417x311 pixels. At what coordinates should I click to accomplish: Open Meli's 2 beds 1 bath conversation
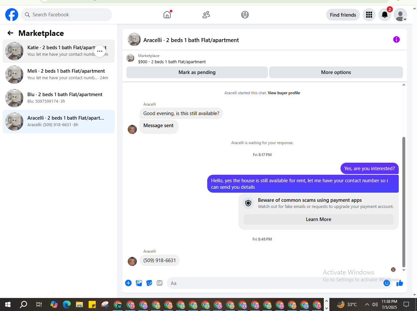click(x=59, y=75)
